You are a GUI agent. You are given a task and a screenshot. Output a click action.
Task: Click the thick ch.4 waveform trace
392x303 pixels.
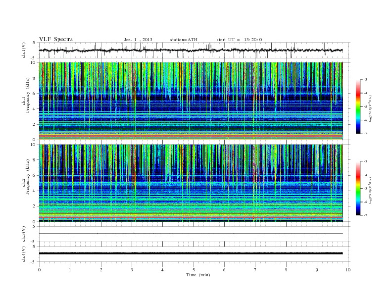(x=191, y=253)
